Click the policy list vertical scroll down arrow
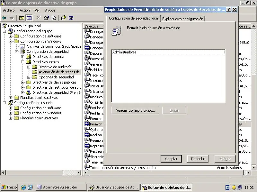The image size is (257, 192). pyautogui.click(x=253, y=167)
